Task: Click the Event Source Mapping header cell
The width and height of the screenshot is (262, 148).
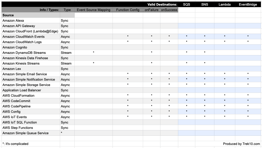Action: point(93,10)
